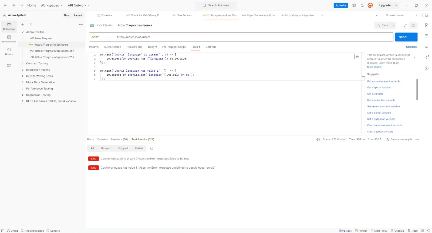The width and height of the screenshot is (432, 233).
Task: Click the Import button
Action: (78, 15)
